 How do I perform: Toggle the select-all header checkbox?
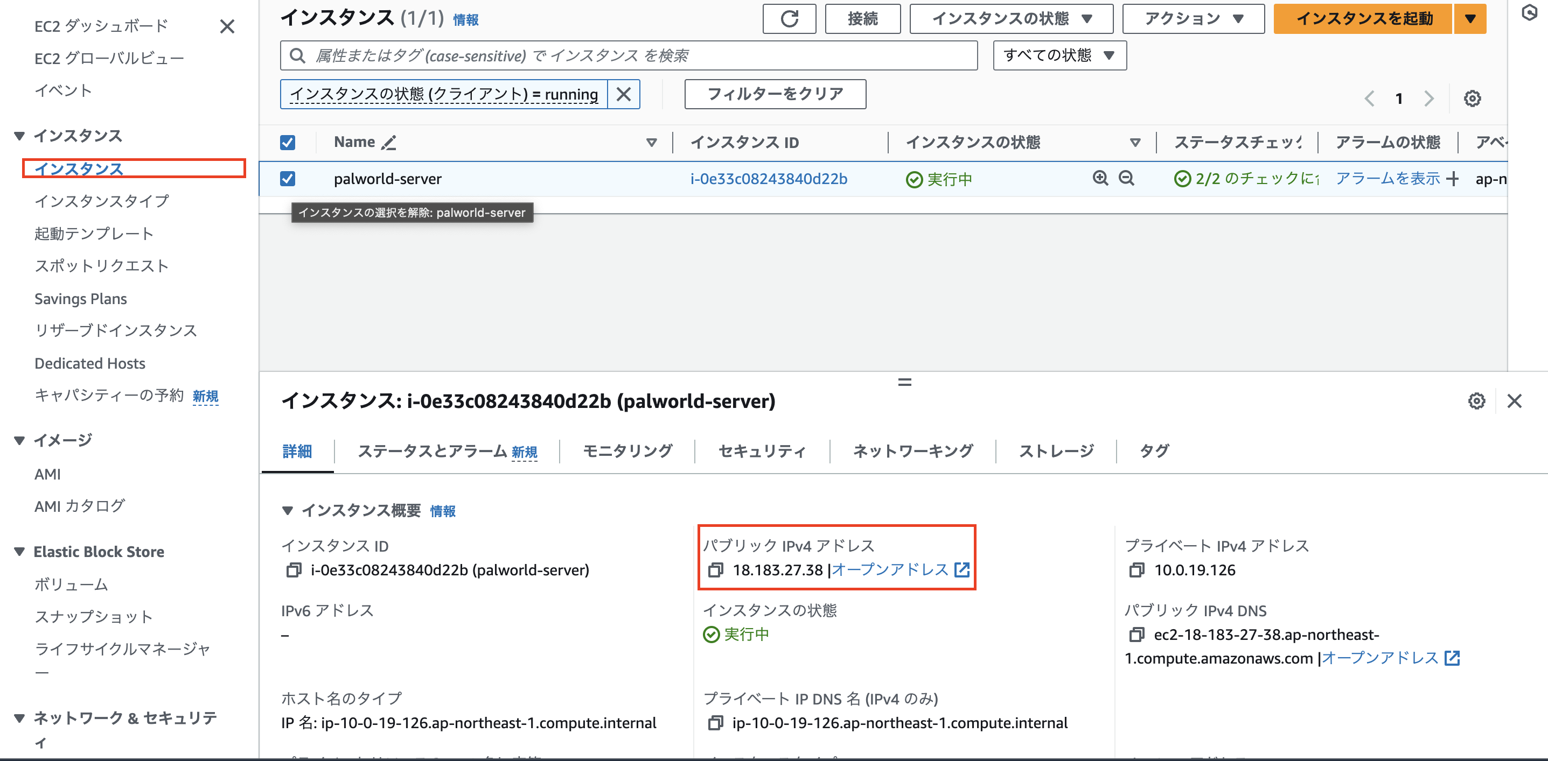(x=287, y=143)
